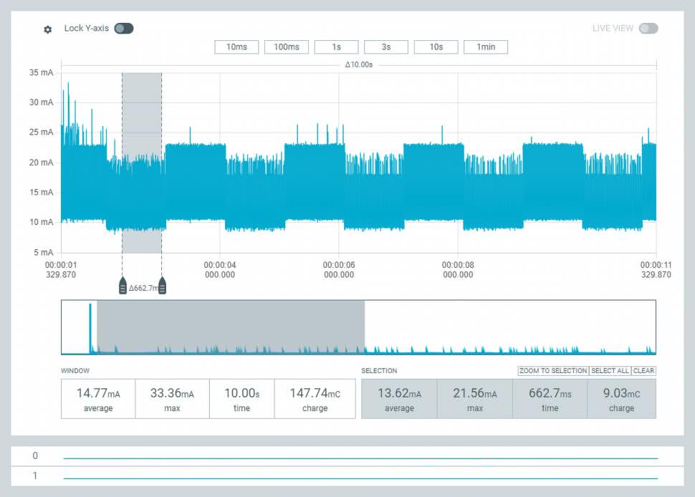Click the initial spike in overview chart
The image size is (695, 497).
(x=90, y=328)
